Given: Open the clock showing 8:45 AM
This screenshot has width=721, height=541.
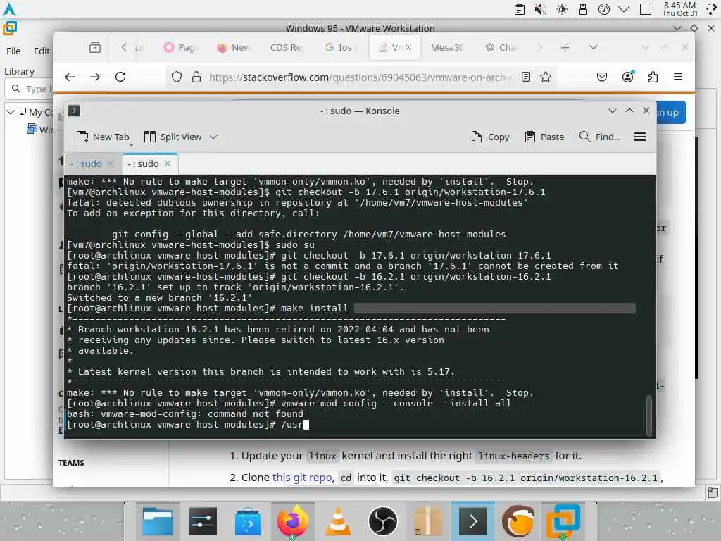Looking at the screenshot, I should tap(679, 9).
